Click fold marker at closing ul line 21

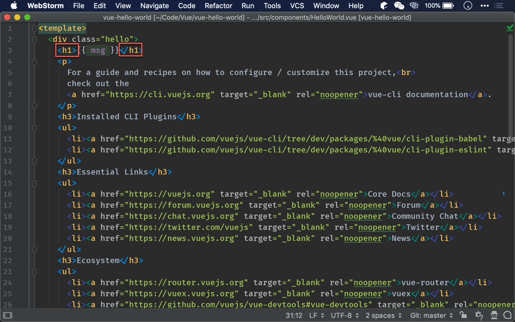click(x=35, y=250)
